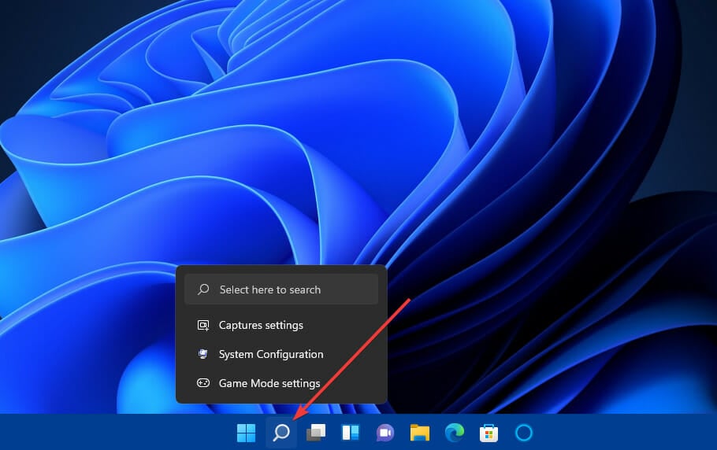717x450 pixels.
Task: Open Microsoft Store from the taskbar
Action: pyautogui.click(x=489, y=433)
